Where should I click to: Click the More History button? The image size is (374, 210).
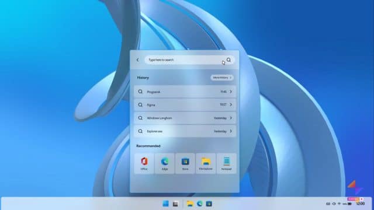222,78
